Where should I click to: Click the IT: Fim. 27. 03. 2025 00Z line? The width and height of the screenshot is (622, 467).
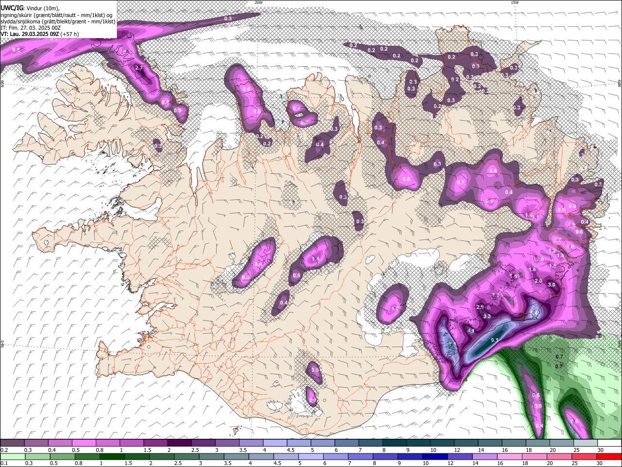click(31, 28)
